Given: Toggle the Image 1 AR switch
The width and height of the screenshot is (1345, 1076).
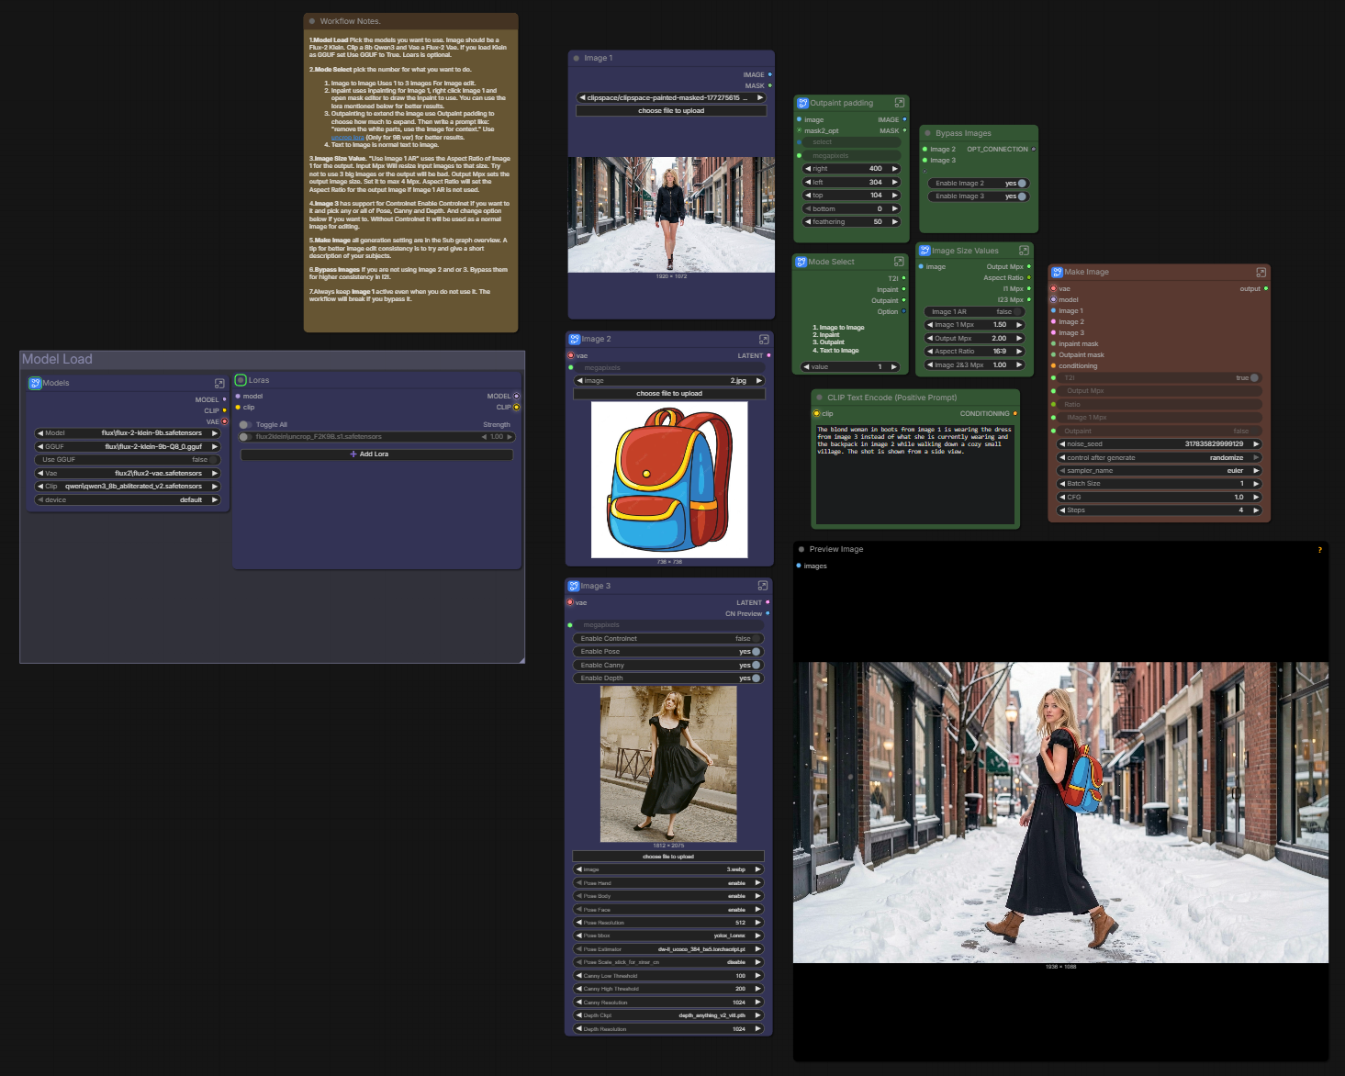Looking at the screenshot, I should [x=1018, y=312].
